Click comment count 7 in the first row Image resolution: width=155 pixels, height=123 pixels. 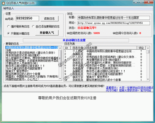click(141, 51)
